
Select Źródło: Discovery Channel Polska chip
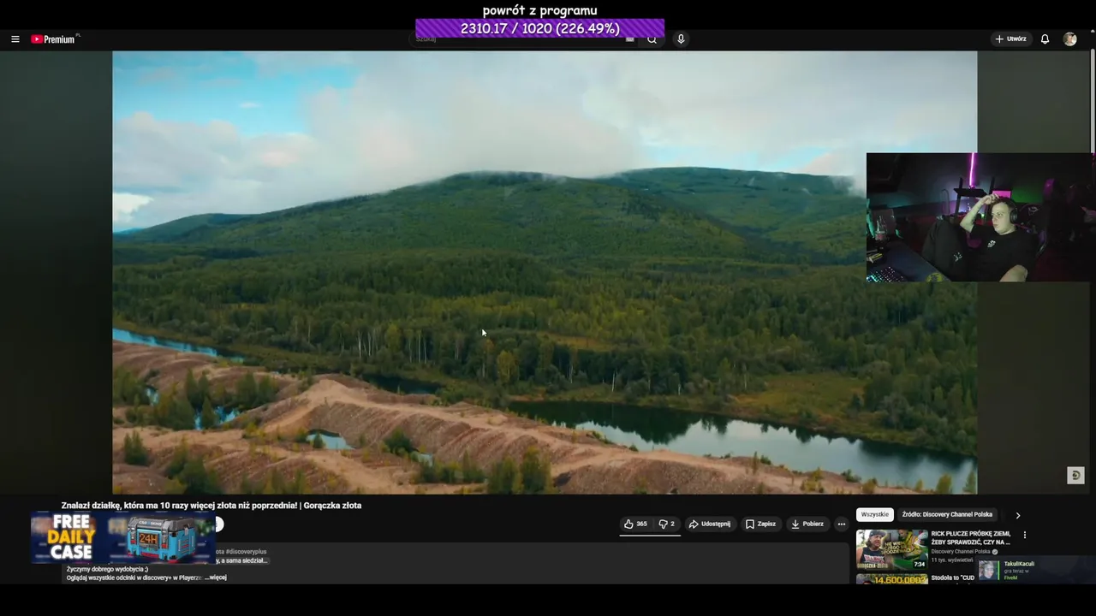(x=947, y=515)
